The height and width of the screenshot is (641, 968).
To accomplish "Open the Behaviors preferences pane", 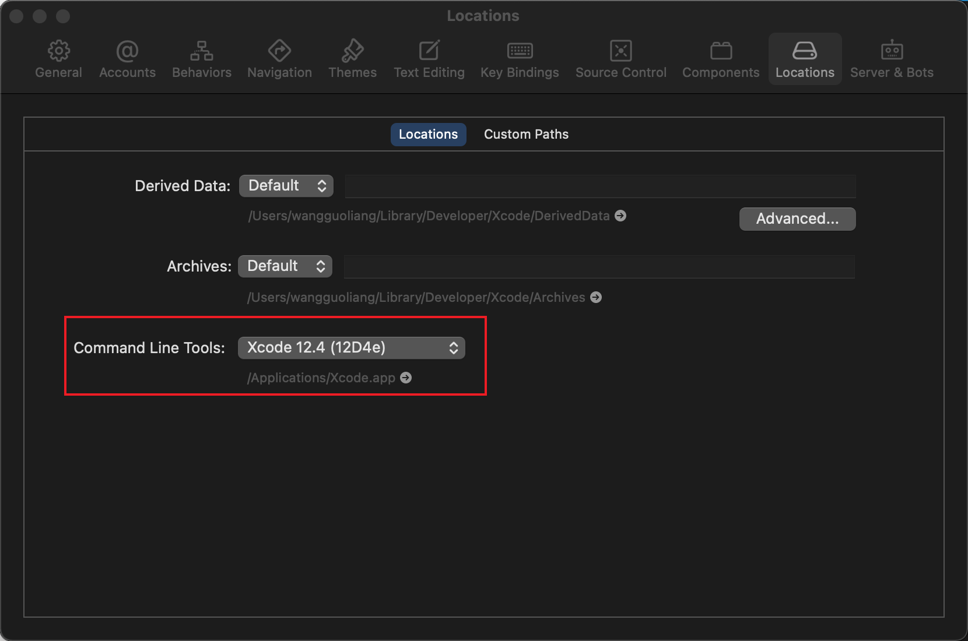I will tap(202, 58).
